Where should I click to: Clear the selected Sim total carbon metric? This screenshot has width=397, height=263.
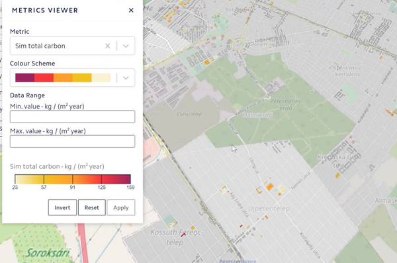[108, 46]
